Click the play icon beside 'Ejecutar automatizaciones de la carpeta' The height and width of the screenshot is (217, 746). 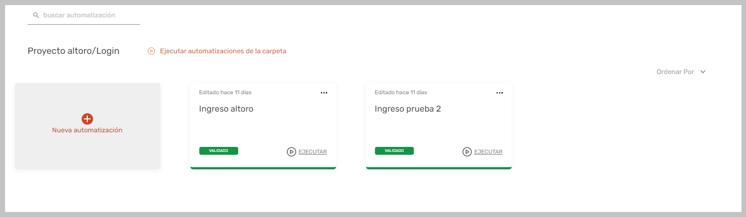(151, 51)
